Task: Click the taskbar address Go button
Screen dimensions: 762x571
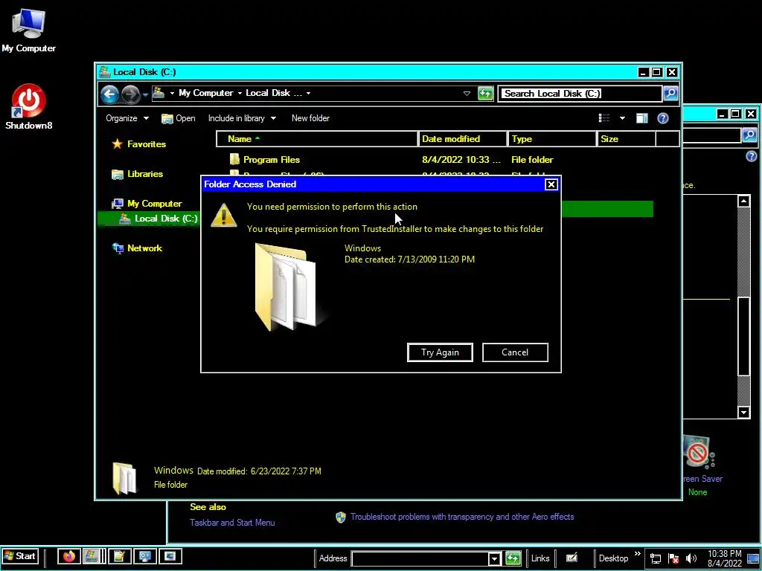Action: [x=513, y=558]
